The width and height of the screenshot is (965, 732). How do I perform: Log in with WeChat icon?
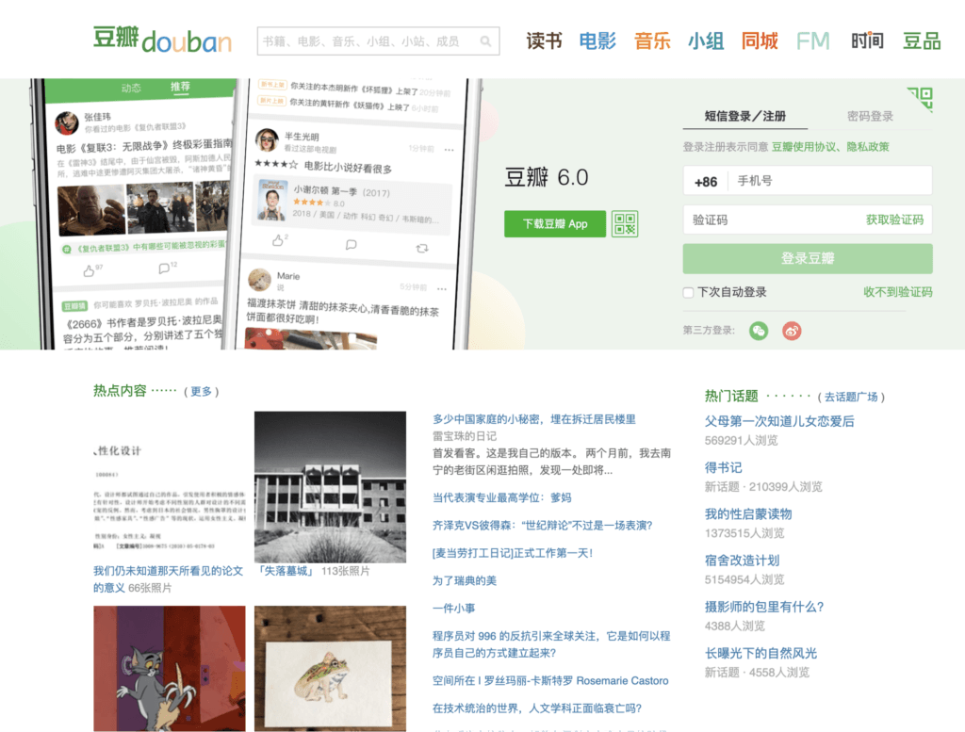[759, 331]
